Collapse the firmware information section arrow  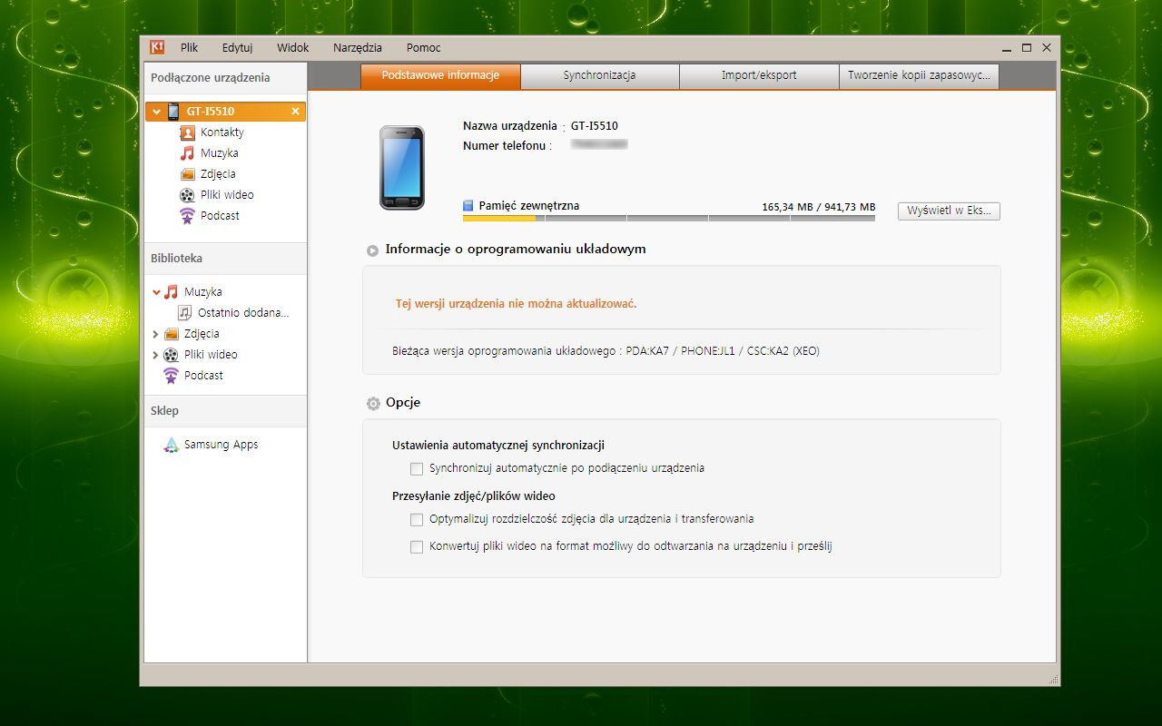click(373, 250)
